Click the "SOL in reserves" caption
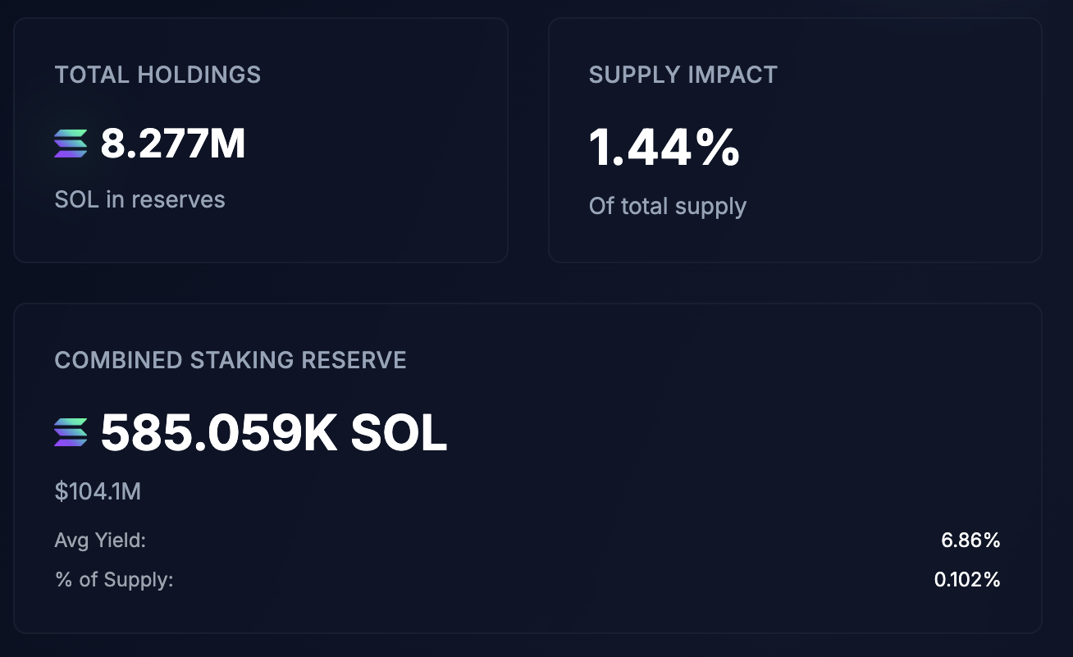The height and width of the screenshot is (657, 1073). (139, 199)
